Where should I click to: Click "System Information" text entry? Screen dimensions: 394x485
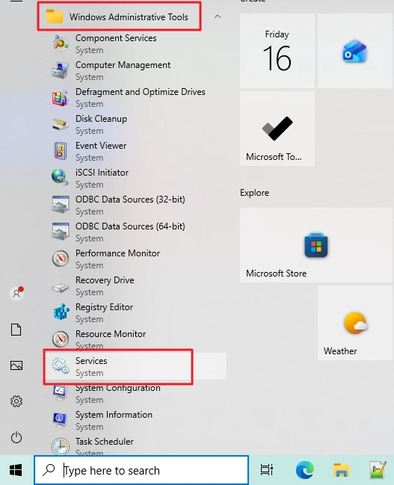click(x=114, y=415)
